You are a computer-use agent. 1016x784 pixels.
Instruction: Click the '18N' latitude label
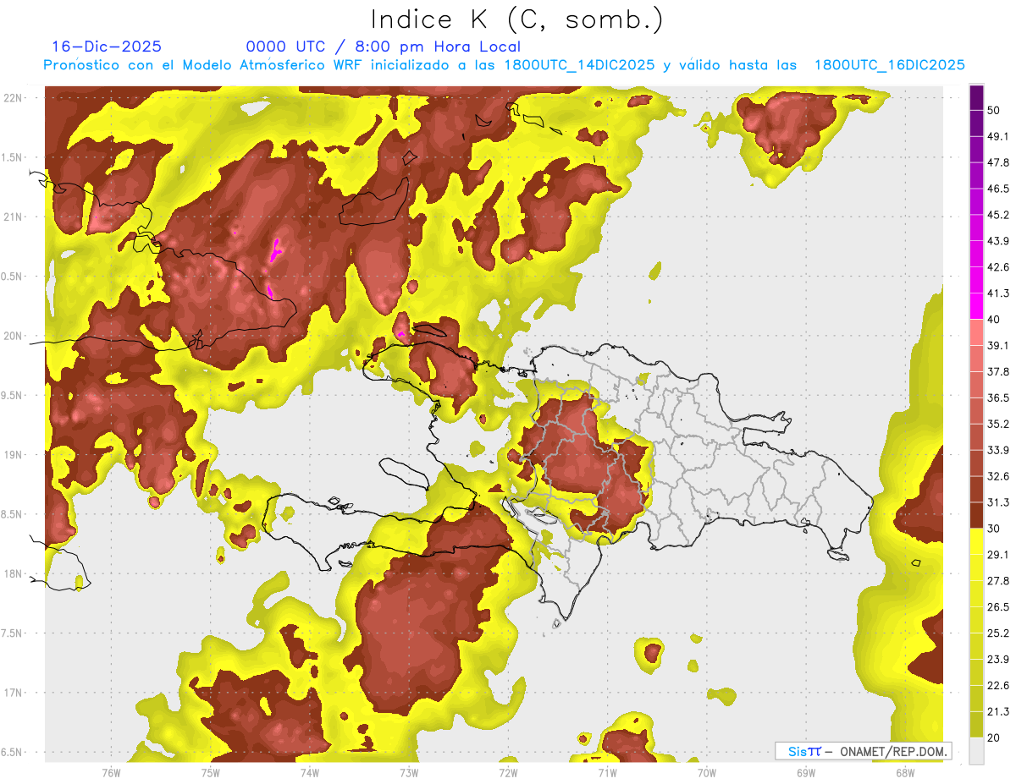(14, 573)
